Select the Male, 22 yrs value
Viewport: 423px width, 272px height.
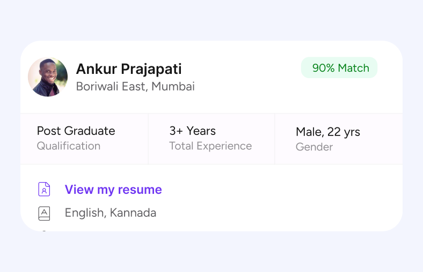[x=327, y=132]
